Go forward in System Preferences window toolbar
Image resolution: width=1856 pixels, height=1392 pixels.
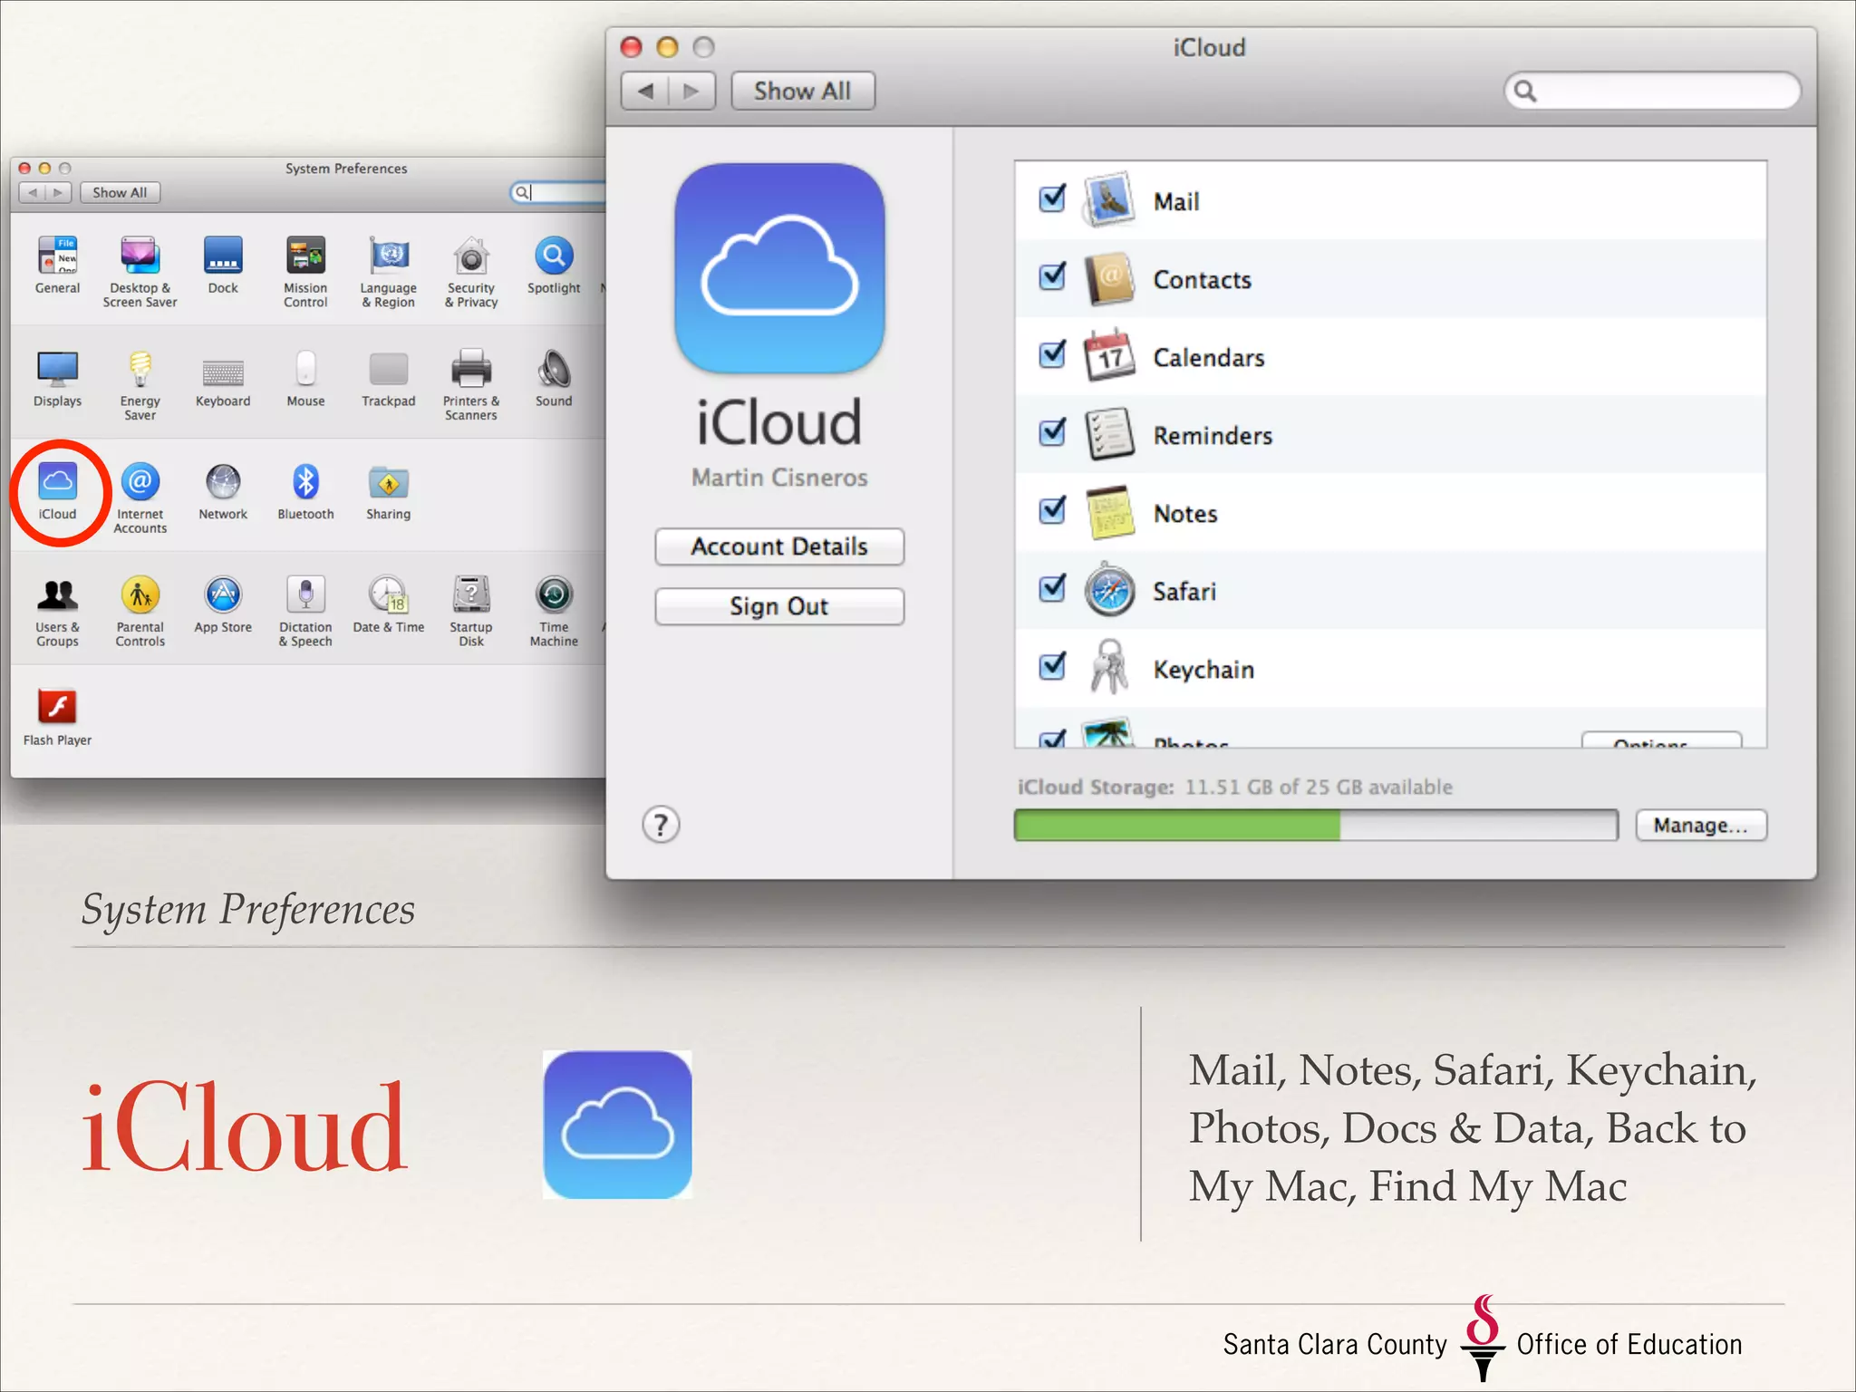58,193
